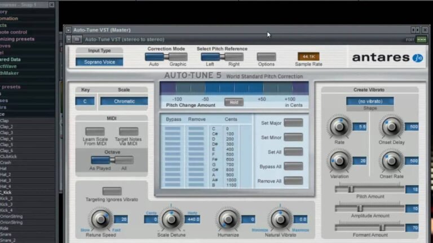Screen dimensions: 433x243
Task: Click the previous/next preset arrows icon
Action: (x=416, y=30)
